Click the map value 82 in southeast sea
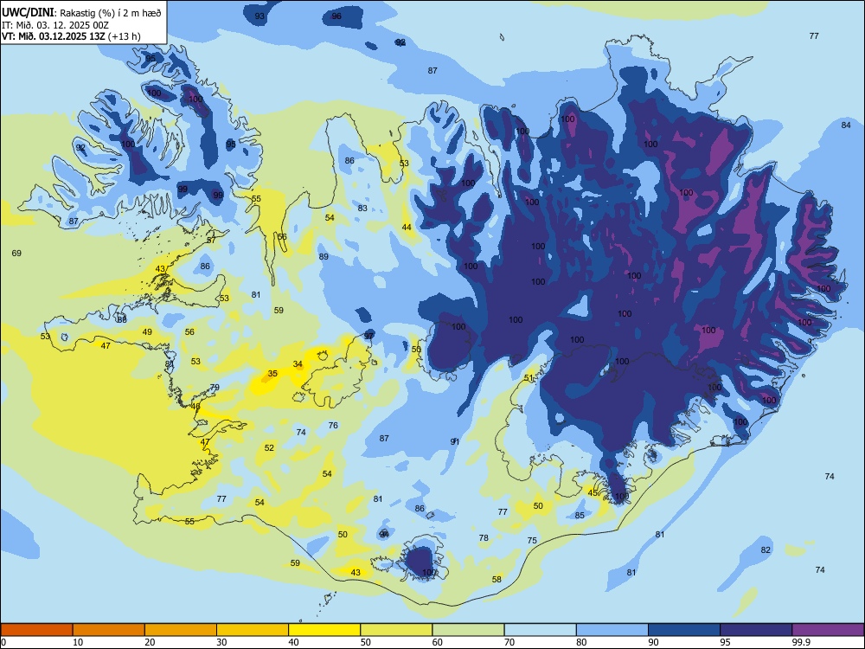Screen dimensions: 865x649 click(766, 550)
